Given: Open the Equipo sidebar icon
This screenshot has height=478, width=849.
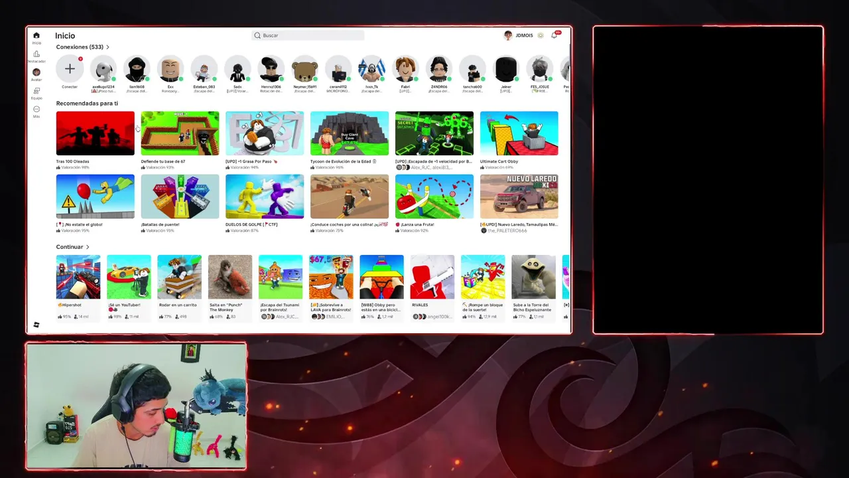Looking at the screenshot, I should 36,91.
